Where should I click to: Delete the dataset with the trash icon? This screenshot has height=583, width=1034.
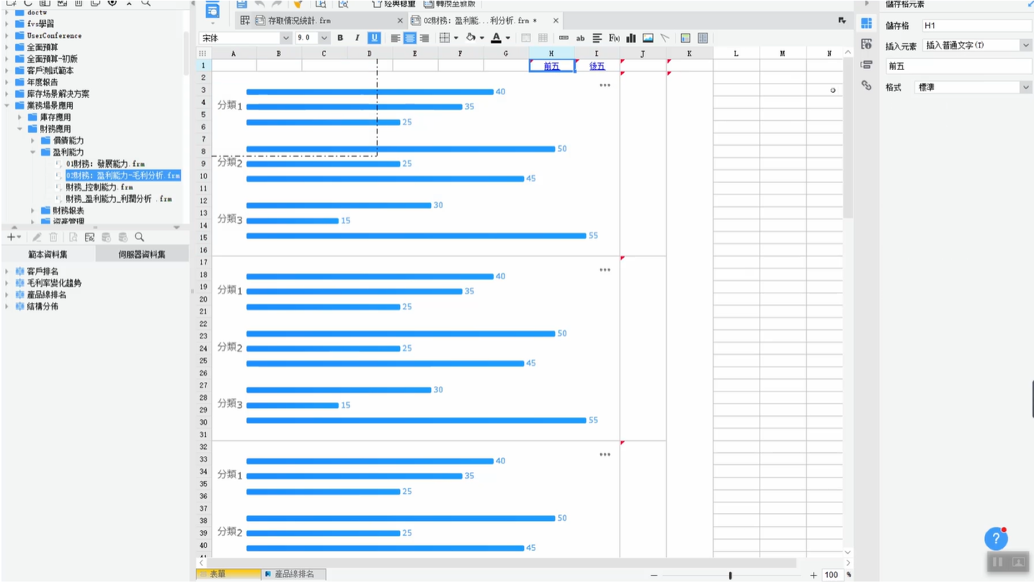pos(53,237)
